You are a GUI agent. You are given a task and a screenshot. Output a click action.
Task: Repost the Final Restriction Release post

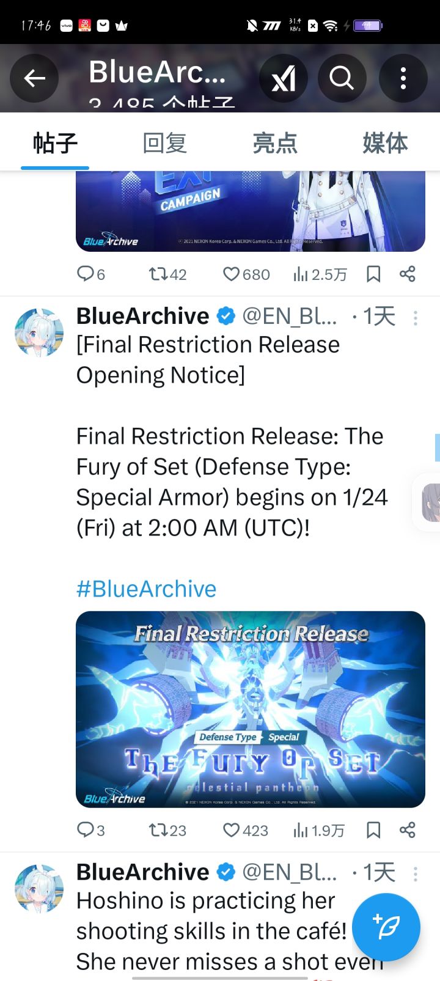[x=167, y=830]
